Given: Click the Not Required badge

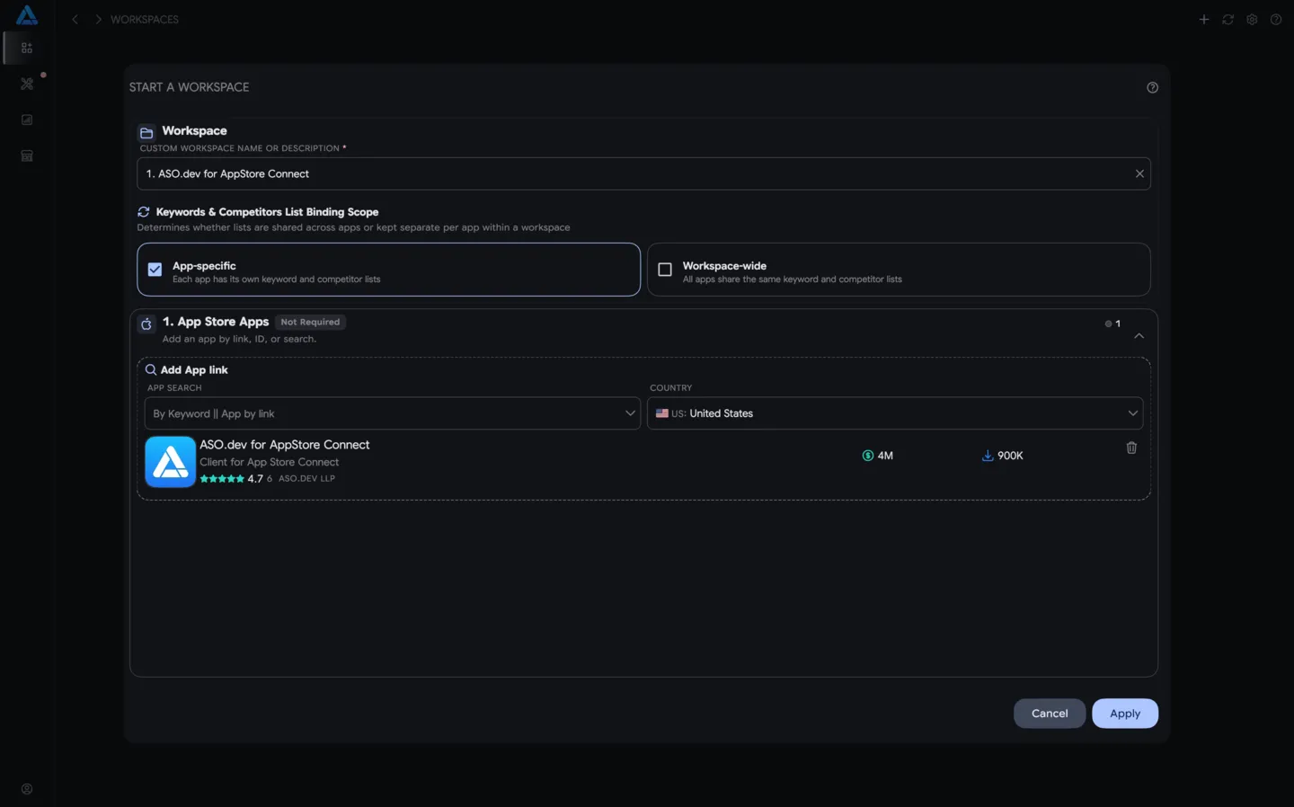Looking at the screenshot, I should (310, 322).
